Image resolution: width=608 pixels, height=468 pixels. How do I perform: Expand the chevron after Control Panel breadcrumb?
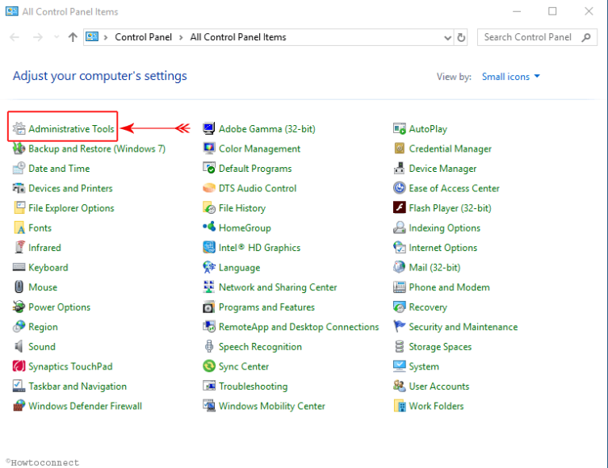[181, 37]
